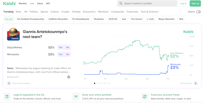The height and width of the screenshot is (103, 203).
Task: Open the Sports category
Action: (44, 12)
